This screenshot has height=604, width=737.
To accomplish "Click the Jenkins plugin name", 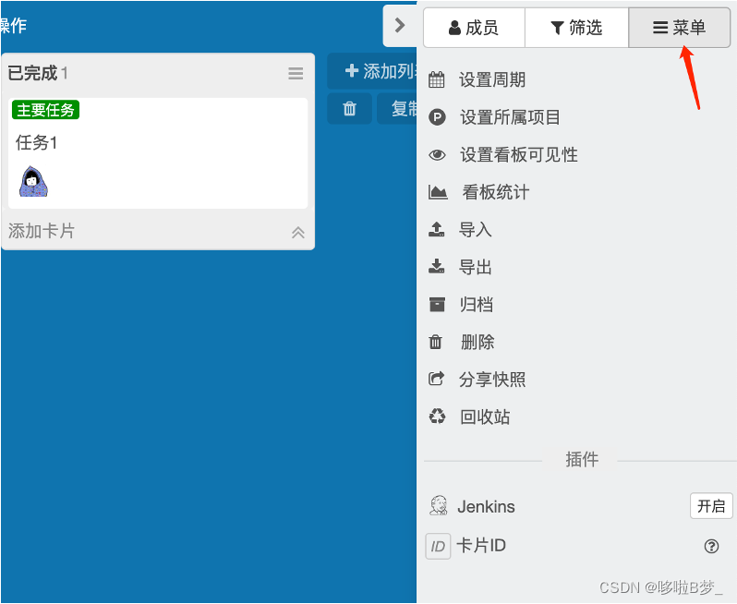I will pos(486,507).
